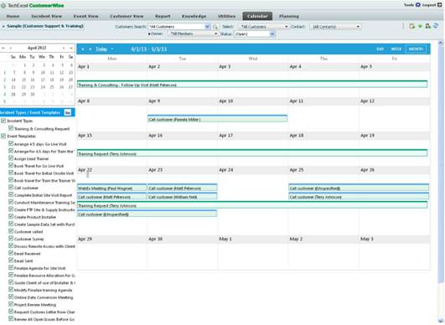Click the Tools dropdown icon at top right
This screenshot has width=445, height=325.
pyautogui.click(x=417, y=5)
